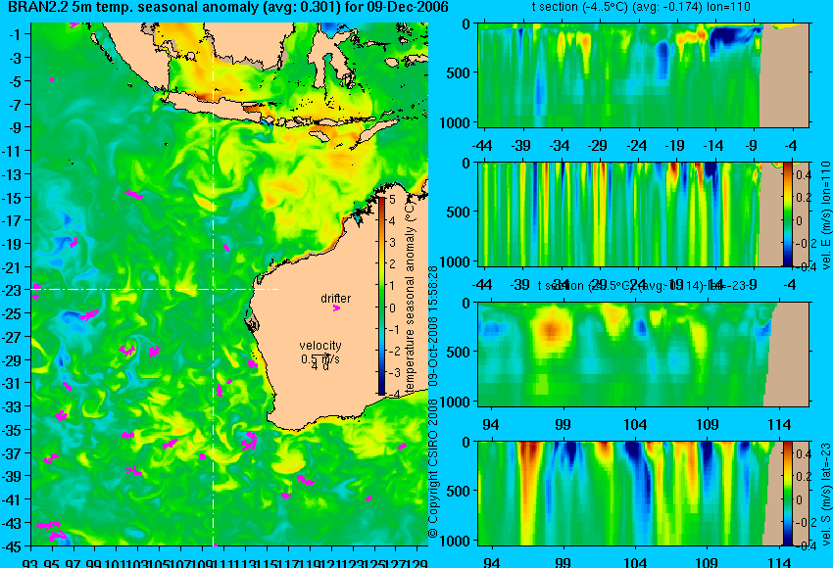The height and width of the screenshot is (568, 833).
Task: Click the '0' tick on the temperature color bar
Action: 392,308
